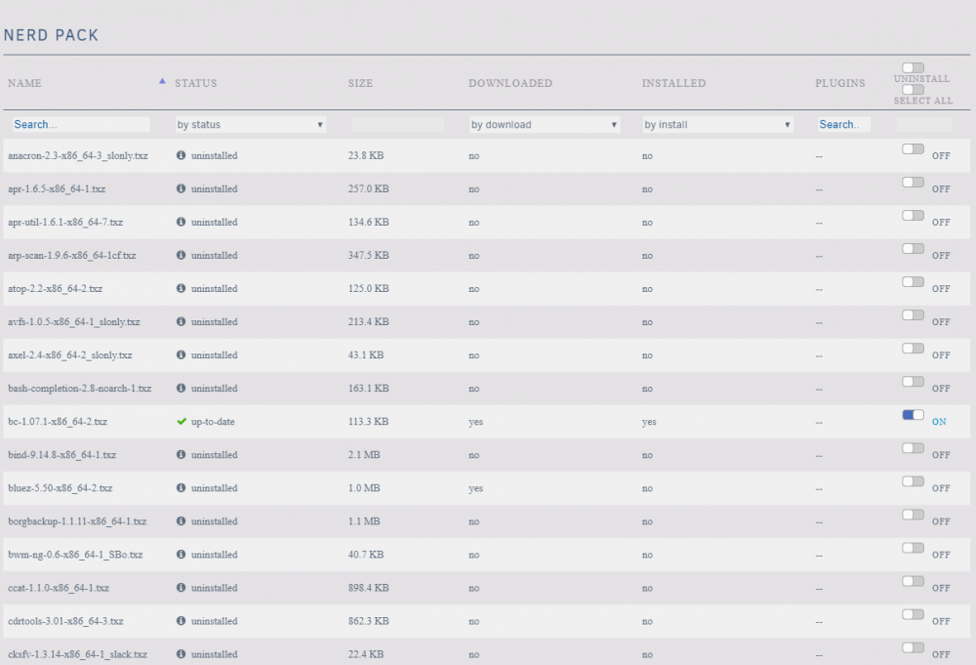The width and height of the screenshot is (976, 665).
Task: Turn off the bc-1.07.1 package toggle
Action: pos(914,415)
